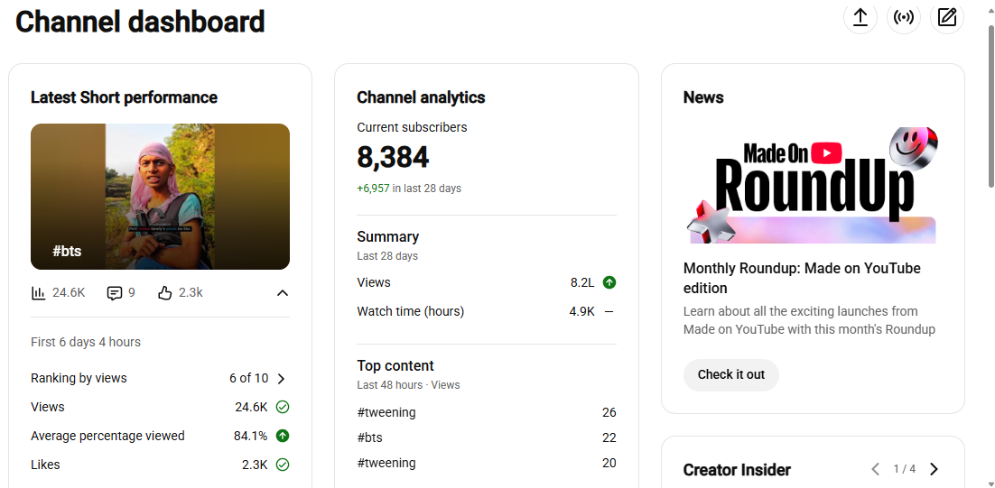Go to previous Creator Insider item
Viewport: 995px width, 488px height.
click(876, 469)
